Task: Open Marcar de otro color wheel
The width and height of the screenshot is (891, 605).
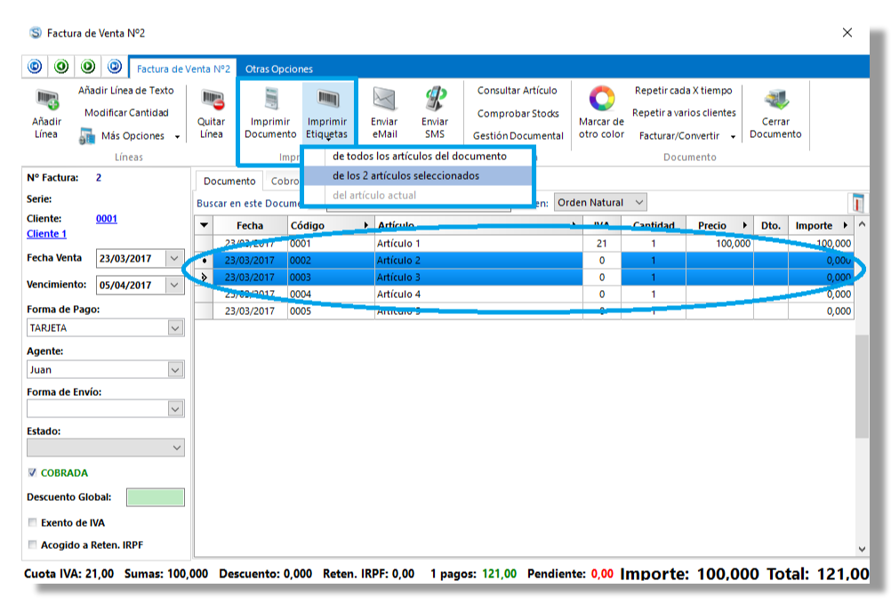Action: pyautogui.click(x=602, y=98)
